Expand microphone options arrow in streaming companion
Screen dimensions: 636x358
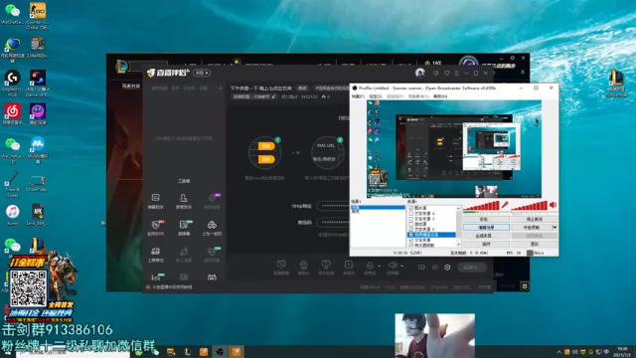tap(380, 267)
